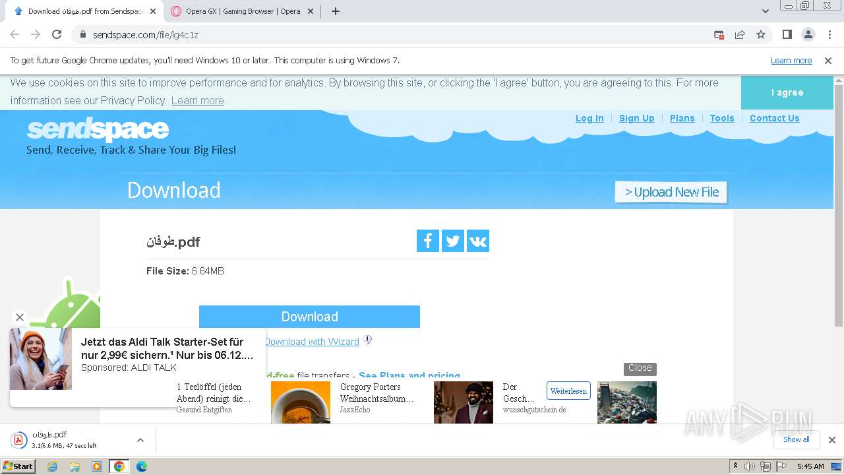Close the Opera GX tab
The image size is (844, 475).
pos(311,11)
